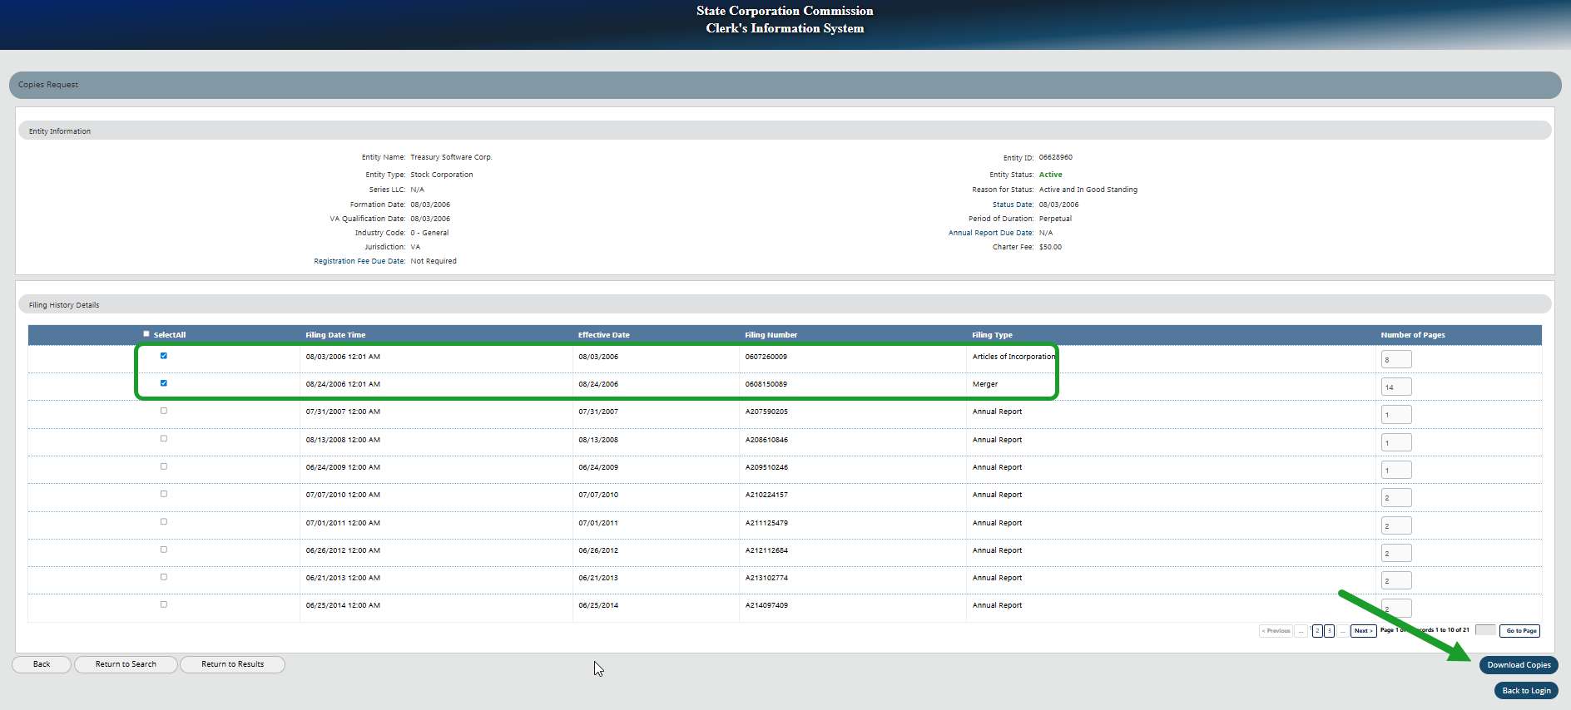
Task: Uncheck the Merger filing checkbox
Action: click(164, 383)
